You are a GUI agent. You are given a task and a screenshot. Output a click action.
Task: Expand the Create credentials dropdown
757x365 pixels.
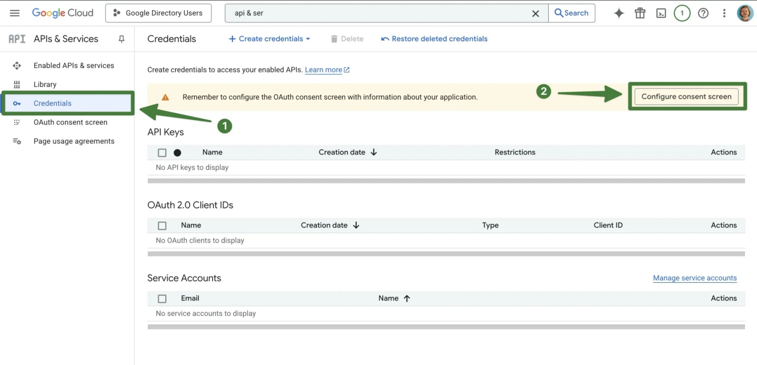click(270, 39)
